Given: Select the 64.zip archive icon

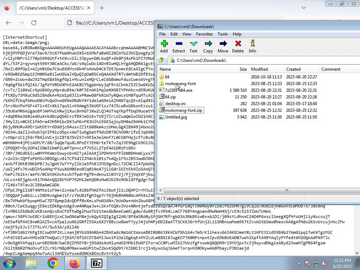Looking at the screenshot, I should click(x=162, y=97).
